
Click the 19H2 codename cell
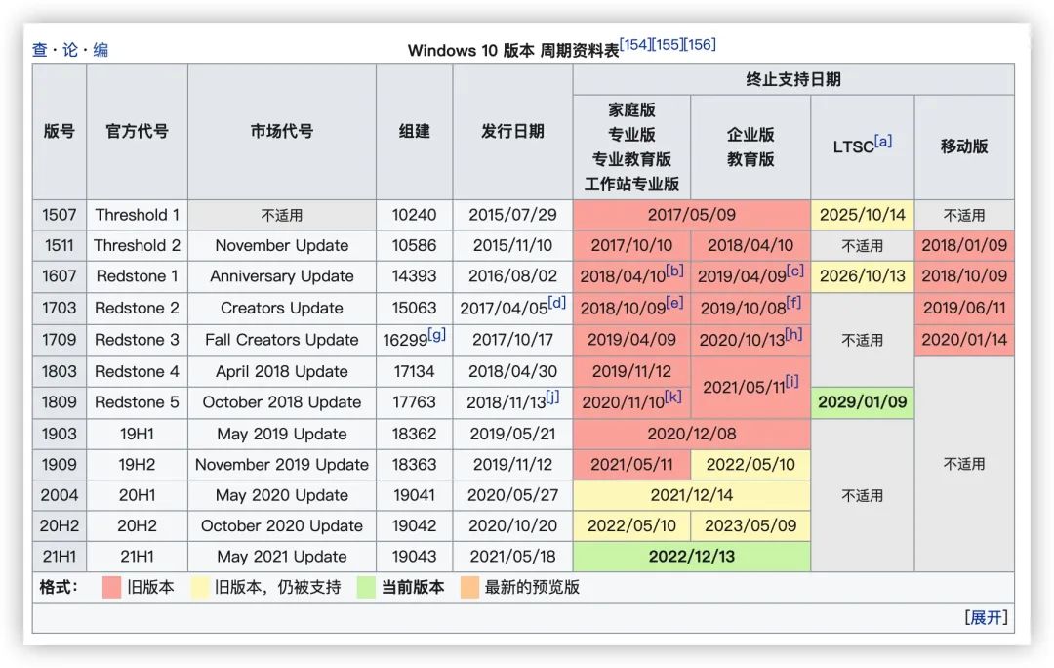pos(138,464)
